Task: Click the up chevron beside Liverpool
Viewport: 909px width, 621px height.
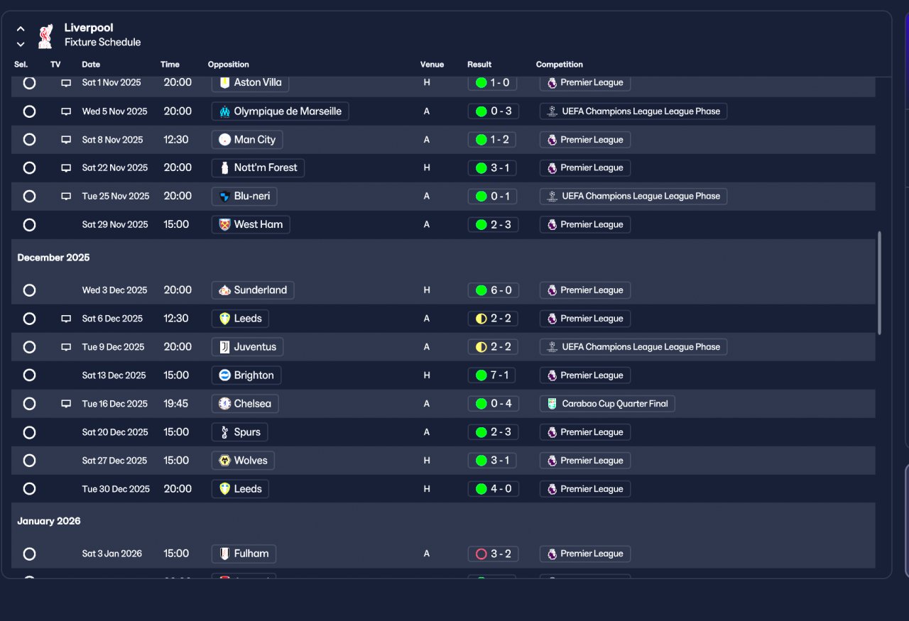Action: [21, 29]
